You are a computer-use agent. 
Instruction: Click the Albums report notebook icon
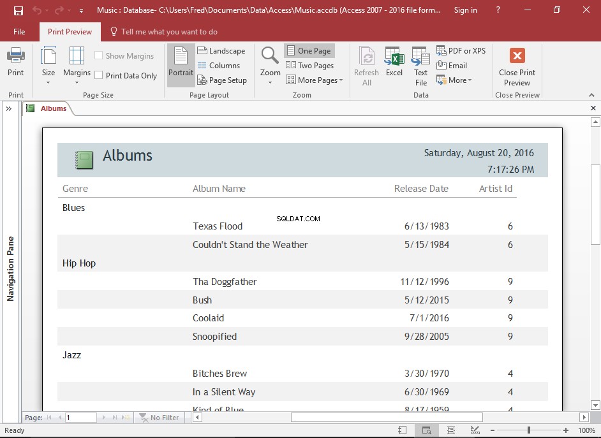(x=84, y=160)
